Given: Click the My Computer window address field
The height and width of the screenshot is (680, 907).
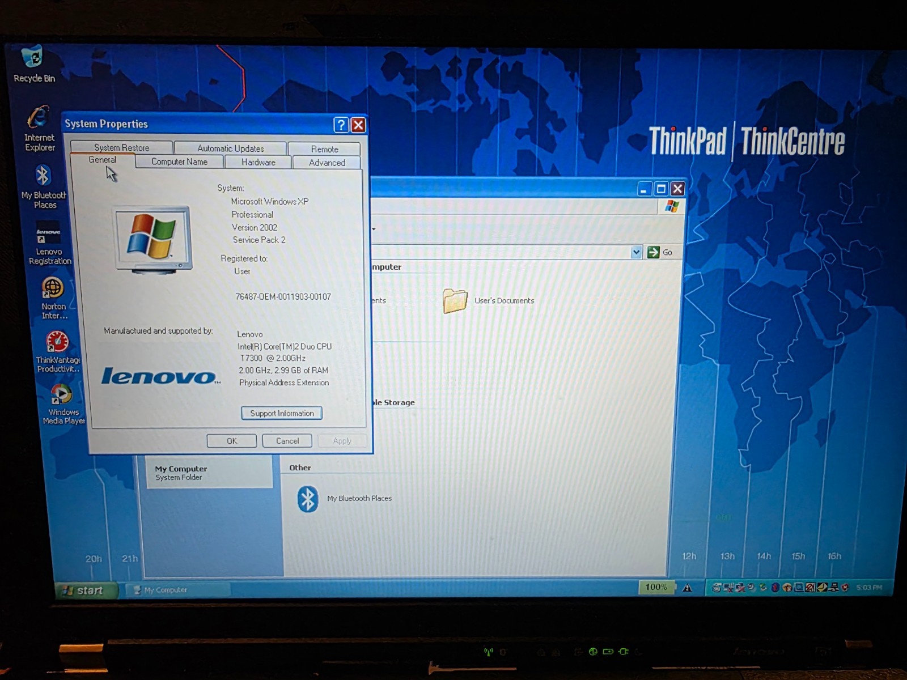Looking at the screenshot, I should tap(502, 252).
